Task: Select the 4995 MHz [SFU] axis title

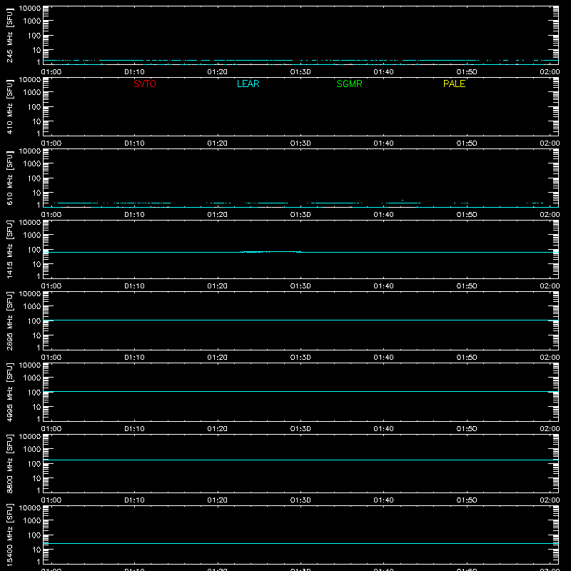Action: [9, 393]
